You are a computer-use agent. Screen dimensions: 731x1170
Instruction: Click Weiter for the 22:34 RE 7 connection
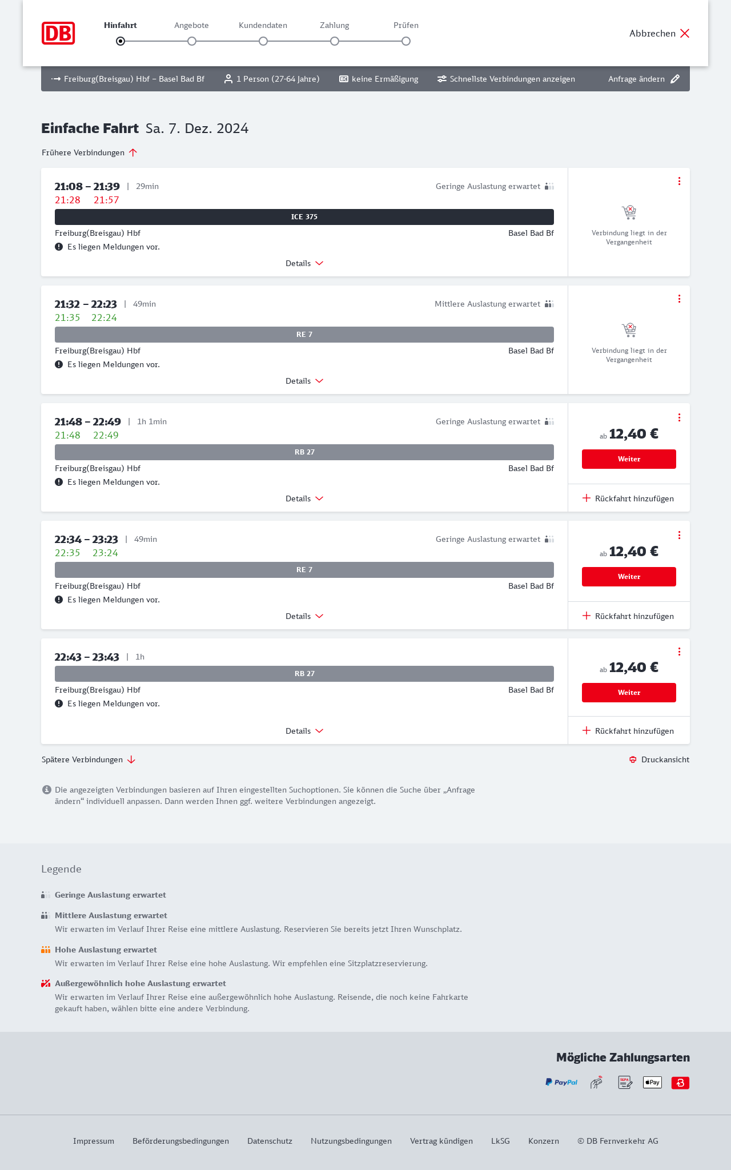click(629, 577)
